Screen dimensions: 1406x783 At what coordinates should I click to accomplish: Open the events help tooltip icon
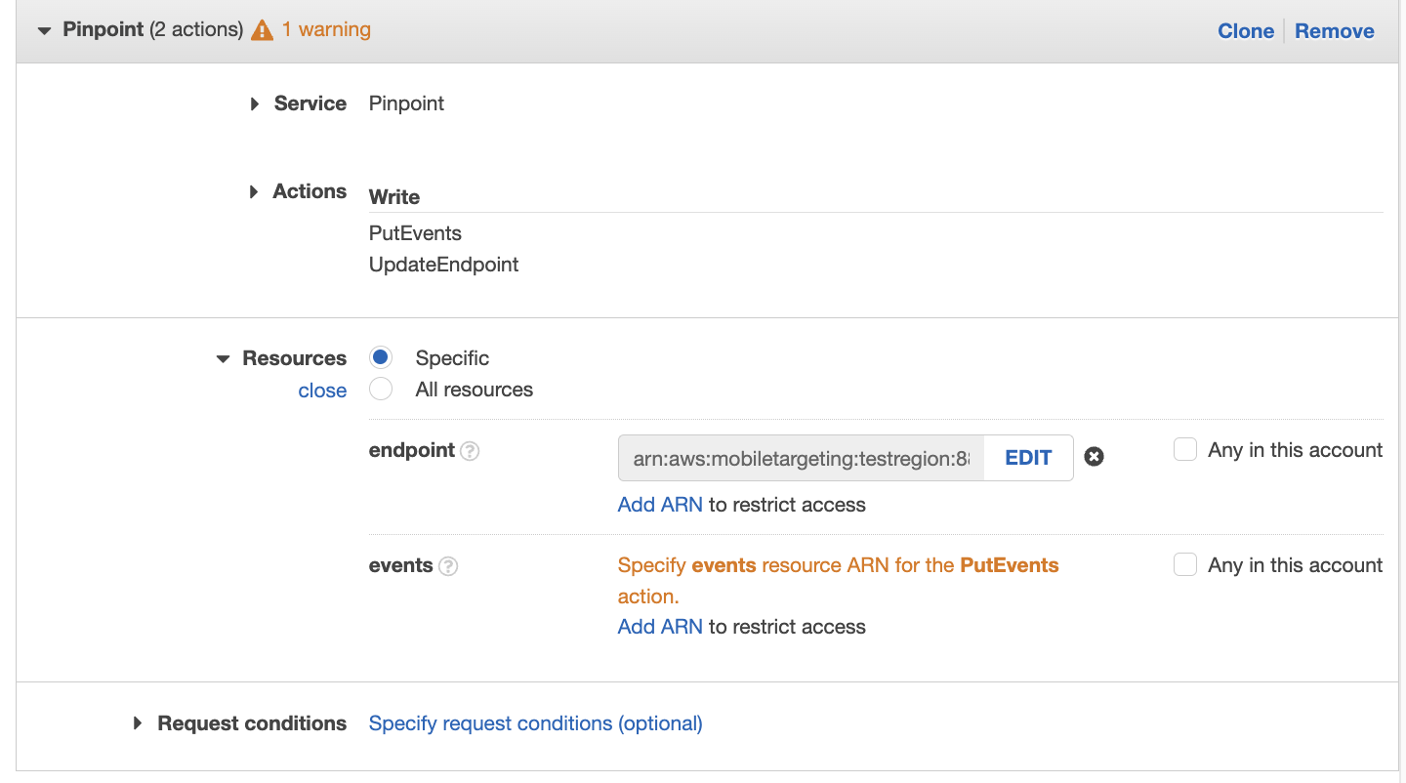point(448,564)
